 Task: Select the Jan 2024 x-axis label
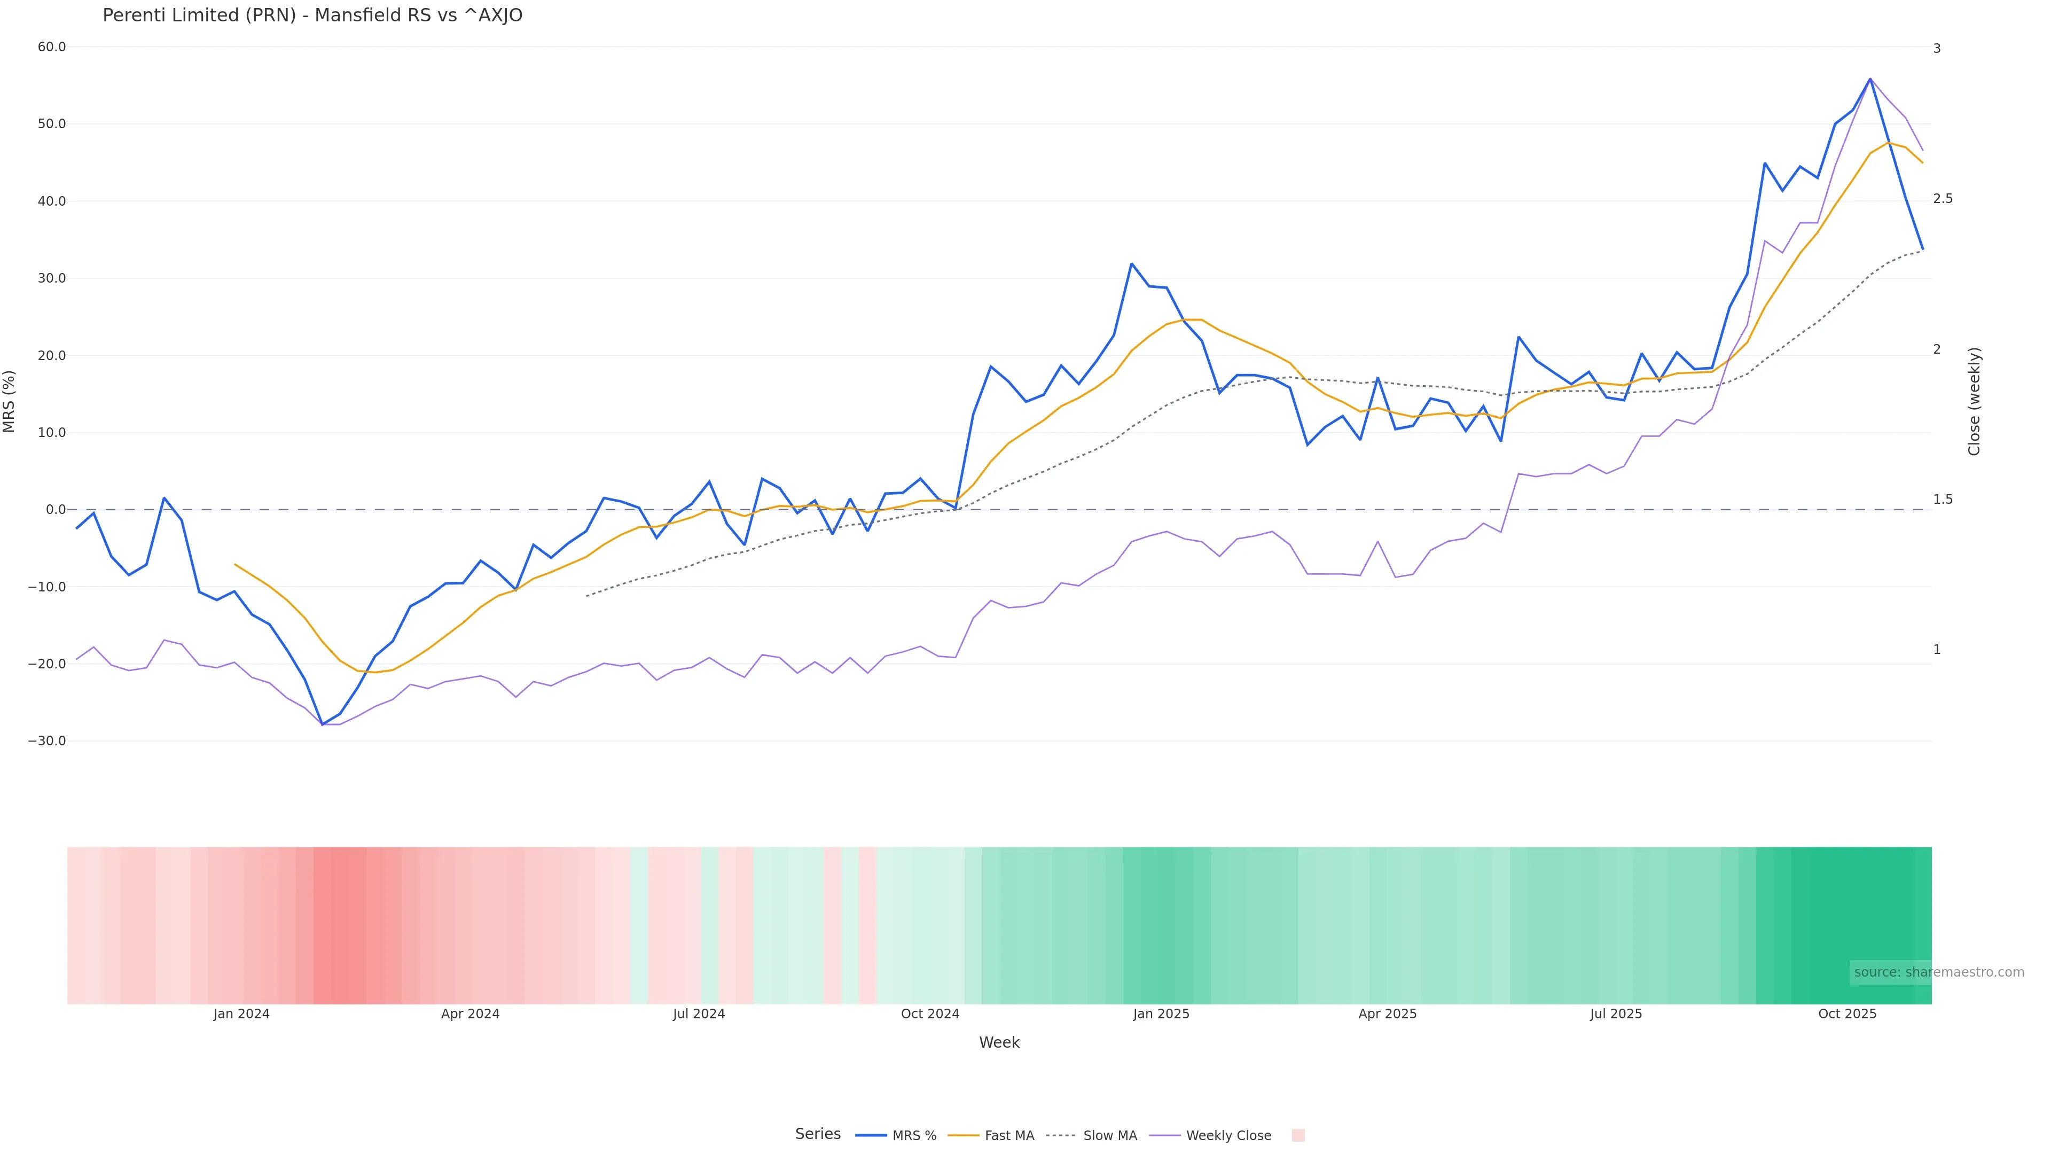(x=241, y=1015)
